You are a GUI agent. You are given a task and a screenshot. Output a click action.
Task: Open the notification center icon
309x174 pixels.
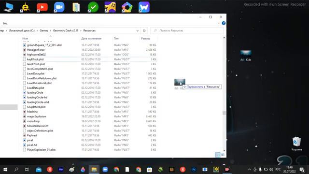(302, 170)
